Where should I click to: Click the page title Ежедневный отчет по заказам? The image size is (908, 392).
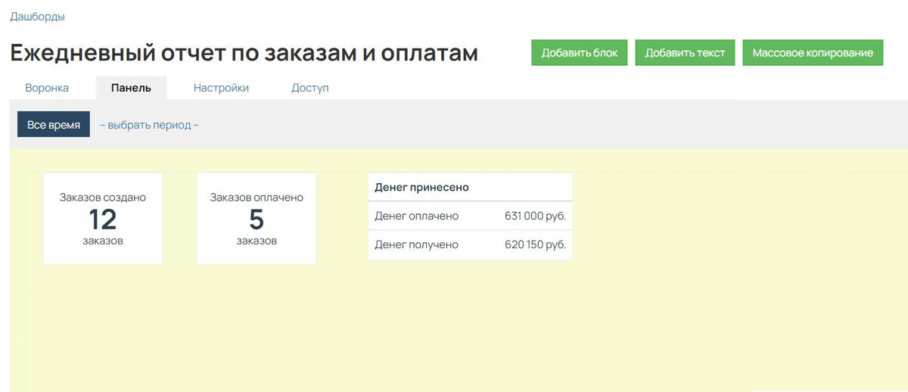244,53
